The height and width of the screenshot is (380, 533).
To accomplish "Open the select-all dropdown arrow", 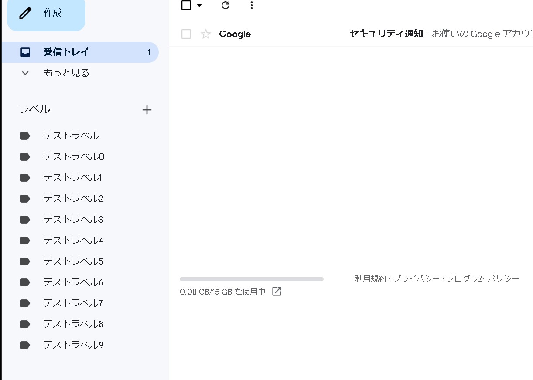I will 199,5.
